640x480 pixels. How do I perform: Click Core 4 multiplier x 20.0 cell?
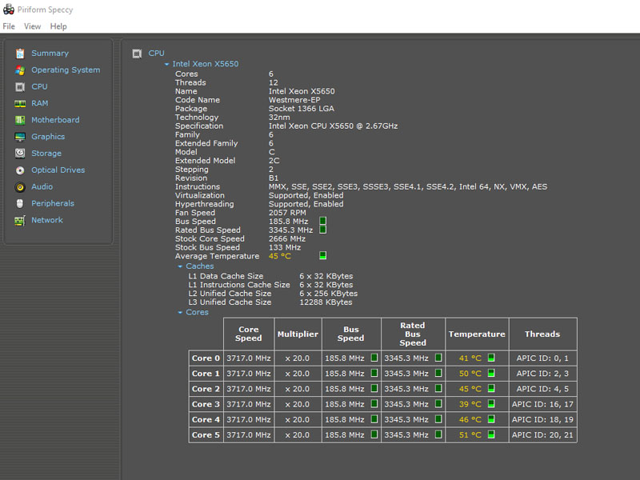pyautogui.click(x=298, y=419)
